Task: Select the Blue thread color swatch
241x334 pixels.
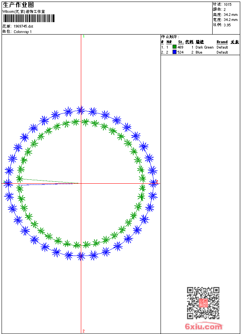Action: pos(175,52)
